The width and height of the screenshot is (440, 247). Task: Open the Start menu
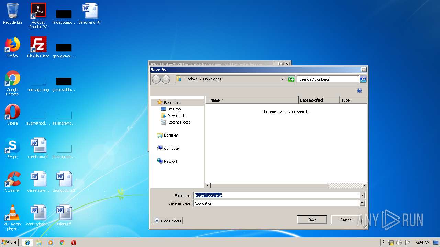click(x=10, y=243)
